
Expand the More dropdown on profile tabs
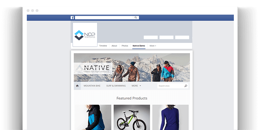point(153,46)
